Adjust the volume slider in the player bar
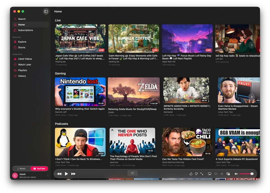The image size is (270, 193). (x=246, y=174)
